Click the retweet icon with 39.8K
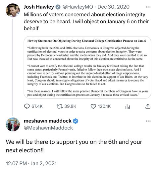 [60, 106]
